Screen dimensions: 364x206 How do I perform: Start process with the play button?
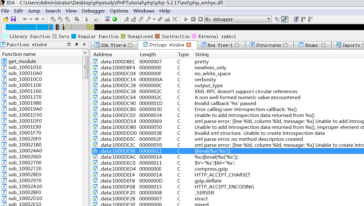[186, 19]
